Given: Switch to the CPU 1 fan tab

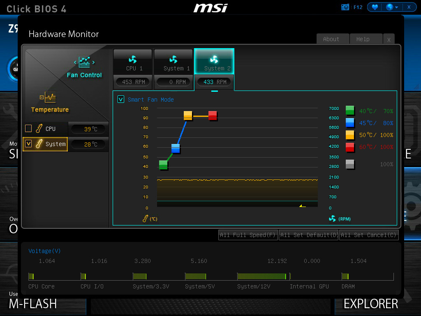Looking at the screenshot, I should click(x=133, y=62).
